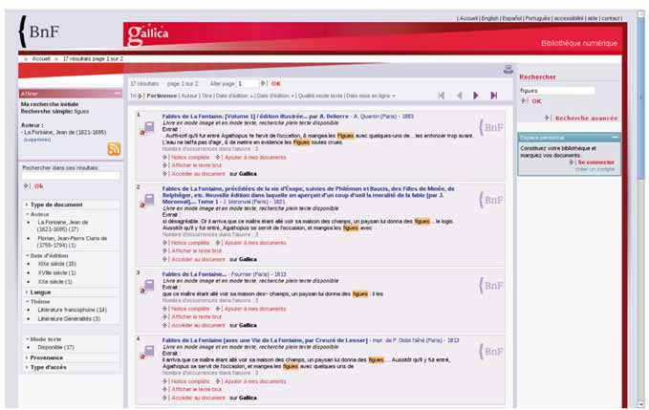The height and width of the screenshot is (410, 649).
Task: Filter by Mode texte Disponible (17)
Action: pos(55,348)
